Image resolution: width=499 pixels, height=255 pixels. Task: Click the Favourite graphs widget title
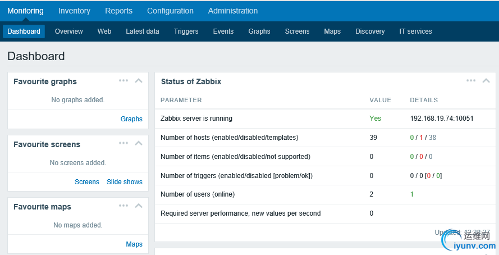coord(45,81)
